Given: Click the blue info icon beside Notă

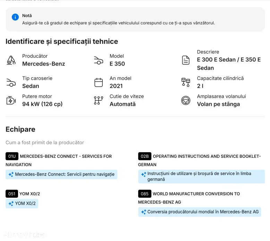Looking at the screenshot, I should (15, 17).
